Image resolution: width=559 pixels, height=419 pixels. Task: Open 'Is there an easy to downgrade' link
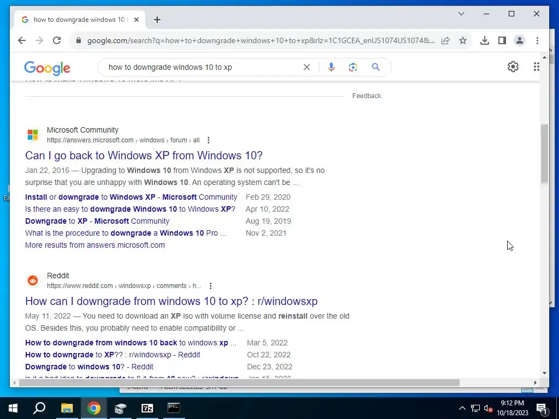(x=130, y=209)
